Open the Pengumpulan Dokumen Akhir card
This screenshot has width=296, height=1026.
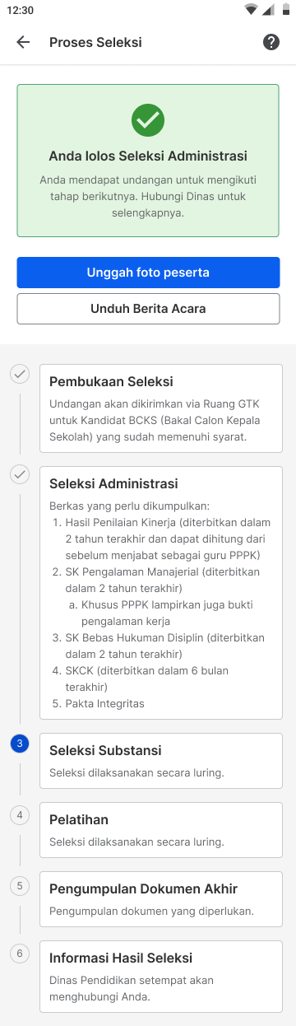pos(161,899)
